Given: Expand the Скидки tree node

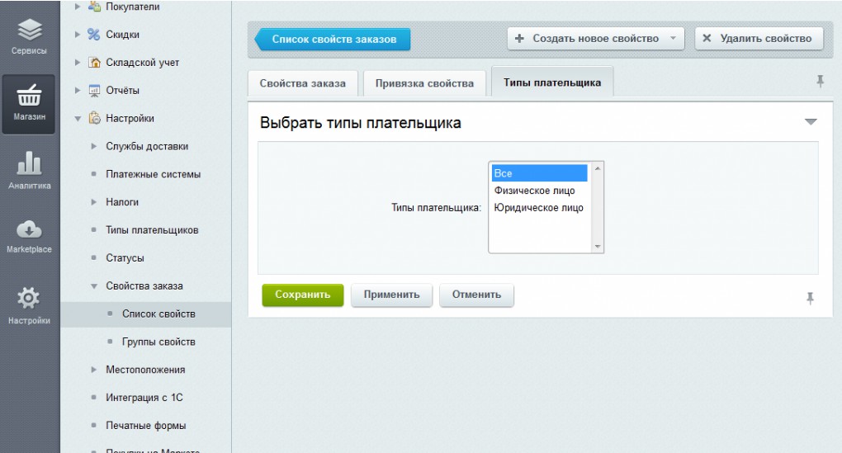Looking at the screenshot, I should [x=78, y=35].
